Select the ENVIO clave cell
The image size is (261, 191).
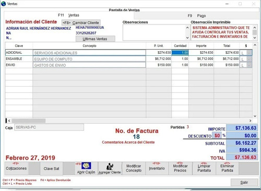[19, 65]
